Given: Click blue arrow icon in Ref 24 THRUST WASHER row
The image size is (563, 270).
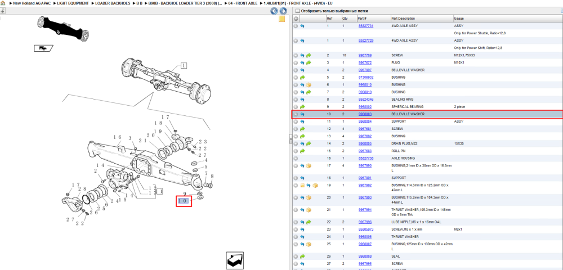Looking at the screenshot, I should pyautogui.click(x=302, y=237).
